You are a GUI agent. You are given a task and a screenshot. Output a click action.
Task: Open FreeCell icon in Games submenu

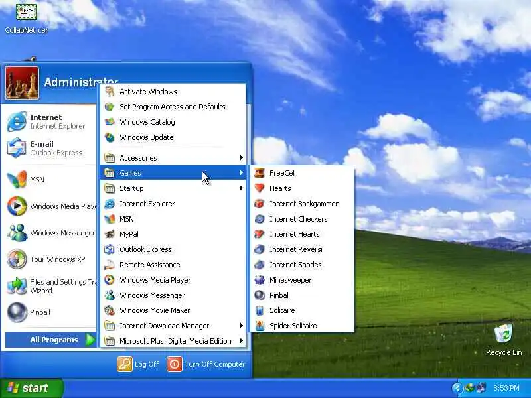(260, 173)
